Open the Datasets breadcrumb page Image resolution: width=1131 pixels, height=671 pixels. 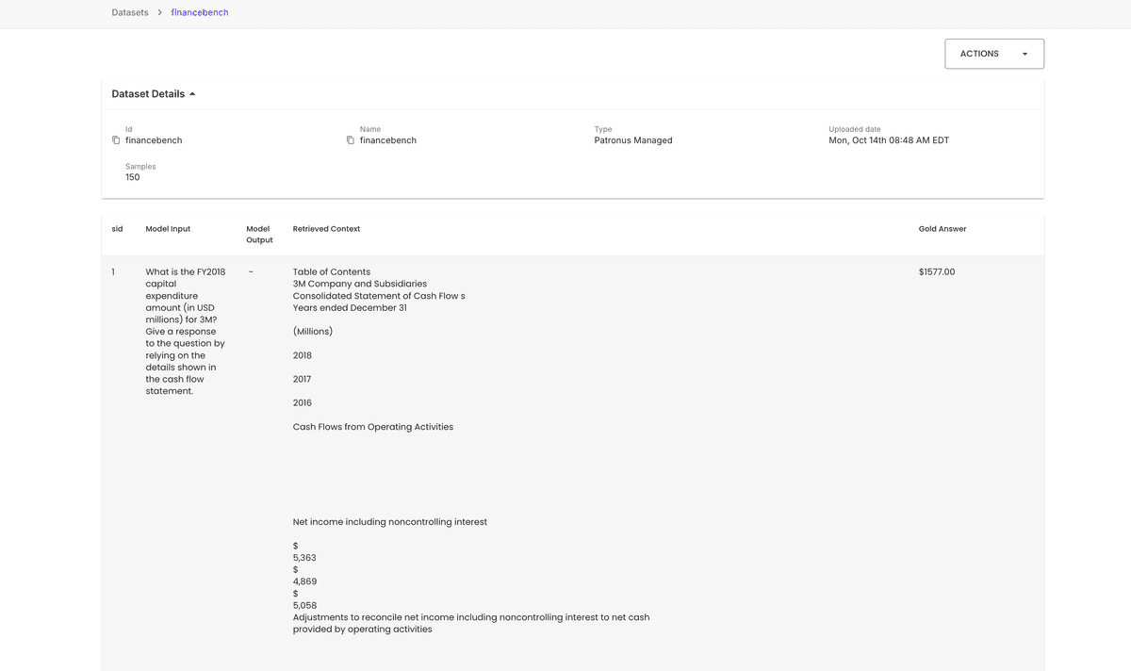129,12
